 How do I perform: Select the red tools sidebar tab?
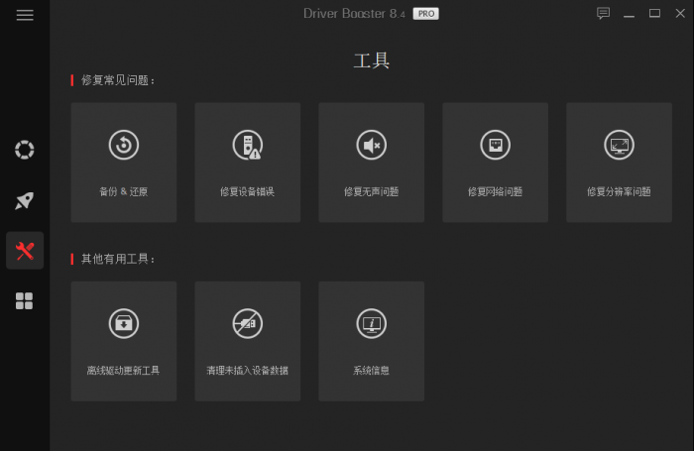(25, 251)
